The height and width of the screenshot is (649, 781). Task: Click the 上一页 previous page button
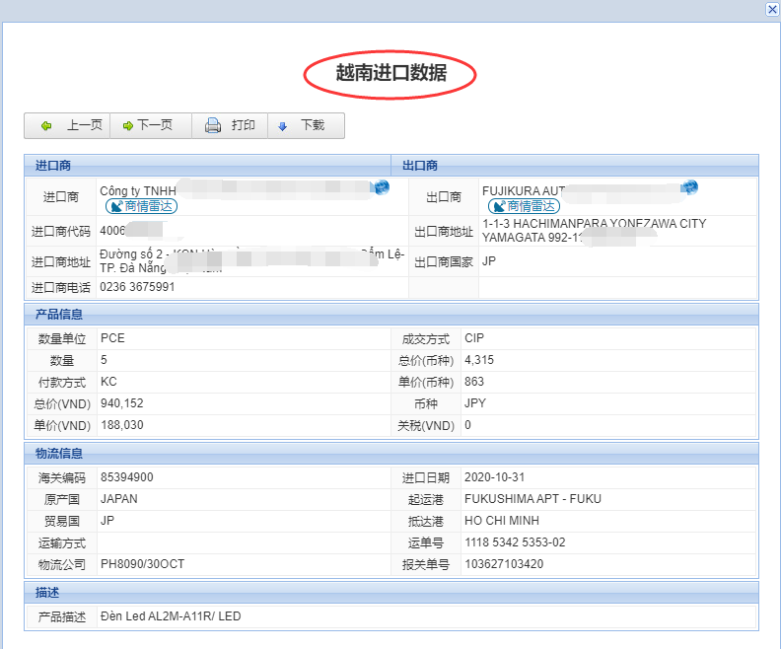point(72,125)
